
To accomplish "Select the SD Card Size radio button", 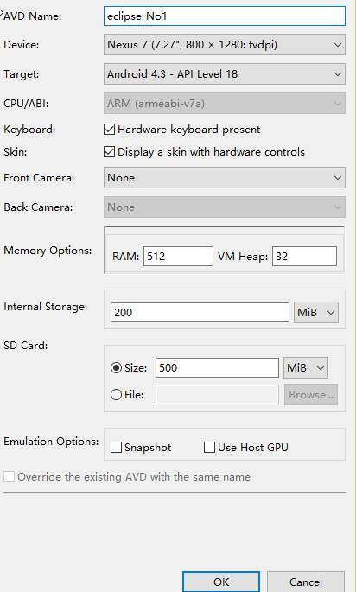I will [116, 368].
